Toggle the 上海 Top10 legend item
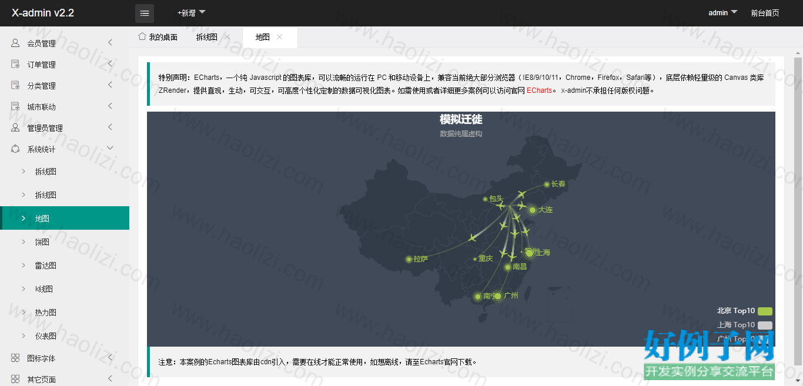Screen dimensions: 803x386 pyautogui.click(x=744, y=325)
